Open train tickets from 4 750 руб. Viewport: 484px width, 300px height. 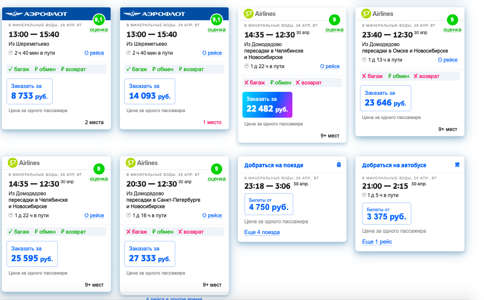coord(269,204)
